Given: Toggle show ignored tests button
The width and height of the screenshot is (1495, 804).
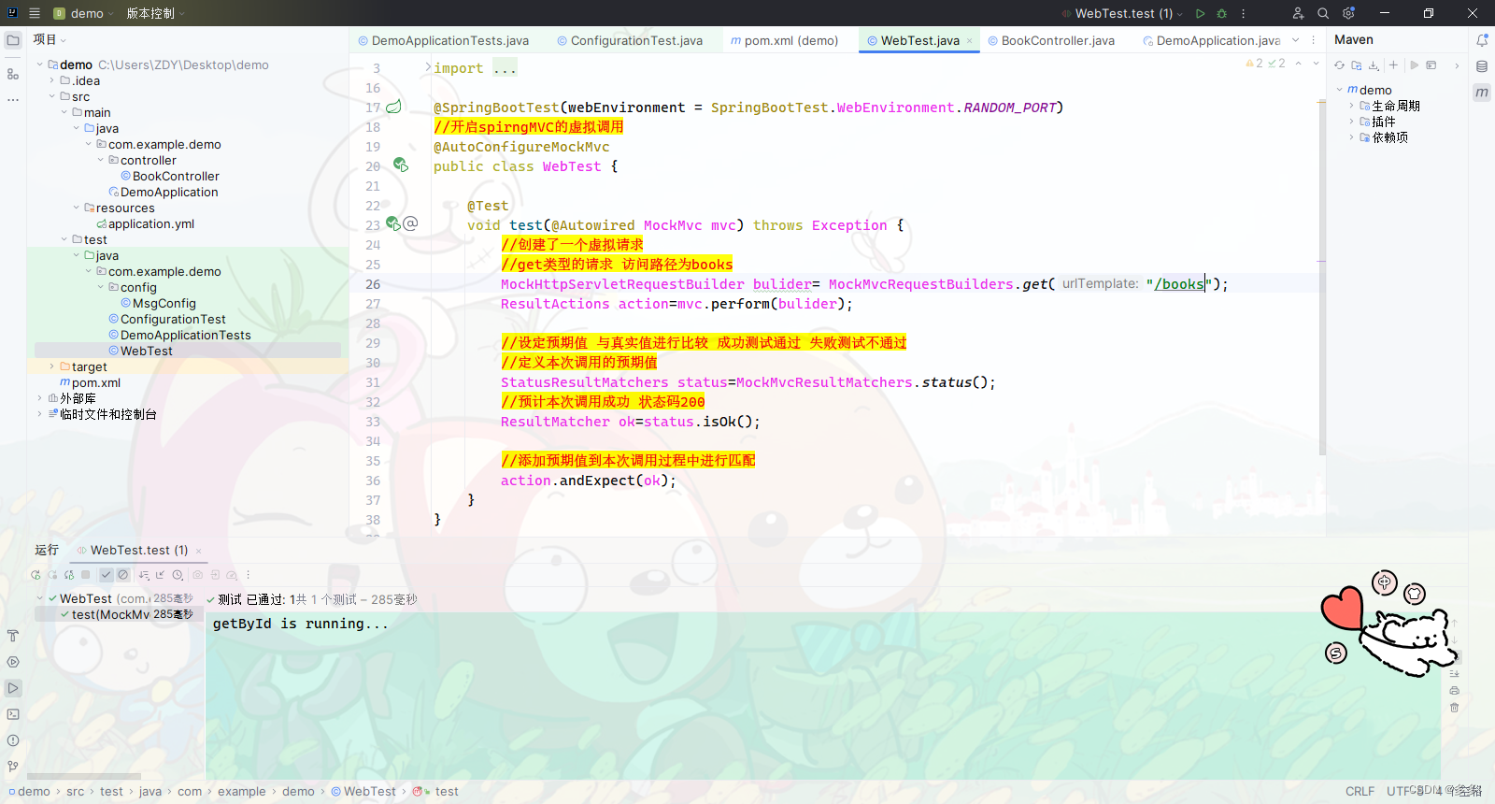Looking at the screenshot, I should coord(122,575).
